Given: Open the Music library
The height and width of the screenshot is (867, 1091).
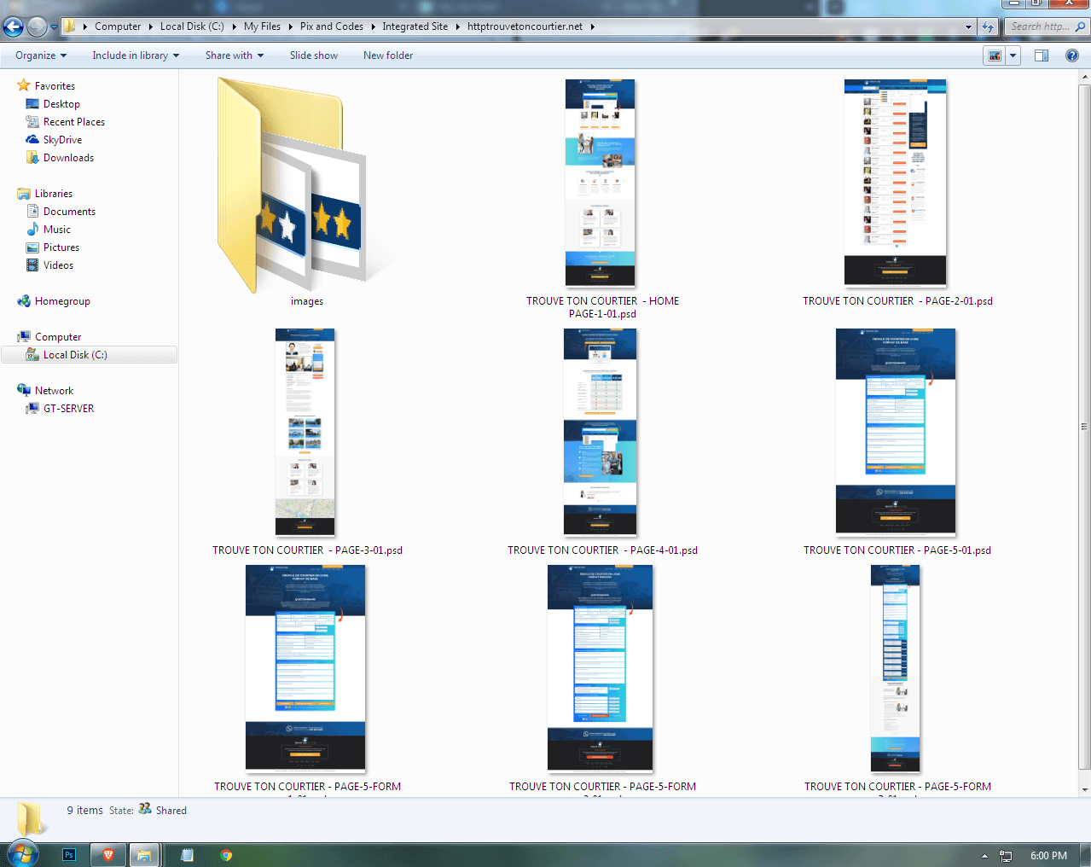Looking at the screenshot, I should click(49, 230).
